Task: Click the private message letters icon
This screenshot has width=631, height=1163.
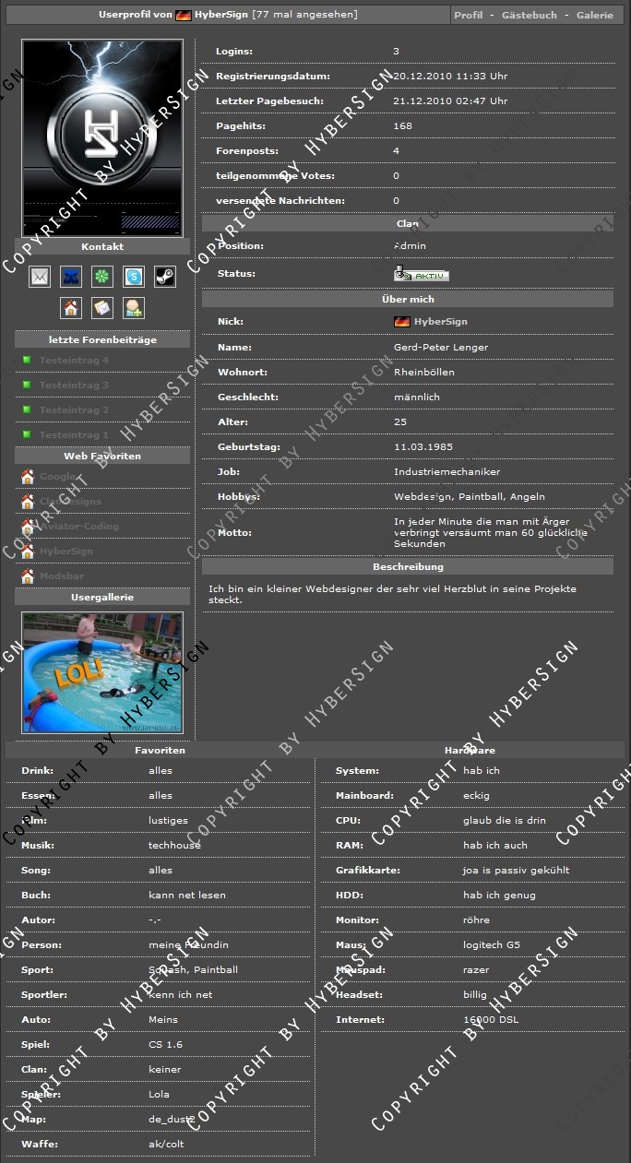Action: click(x=102, y=308)
